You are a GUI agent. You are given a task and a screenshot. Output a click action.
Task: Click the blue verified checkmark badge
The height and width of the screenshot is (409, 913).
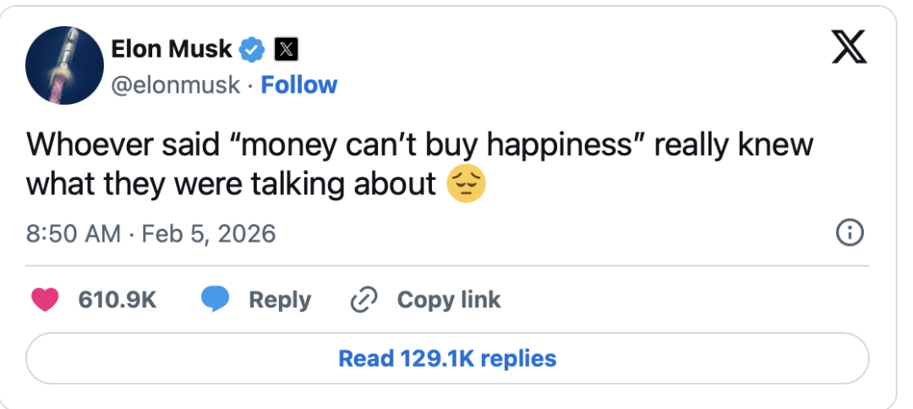pyautogui.click(x=252, y=49)
